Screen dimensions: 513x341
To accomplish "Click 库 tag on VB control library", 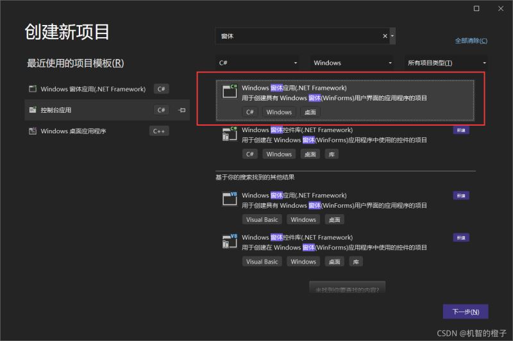I will (x=356, y=262).
